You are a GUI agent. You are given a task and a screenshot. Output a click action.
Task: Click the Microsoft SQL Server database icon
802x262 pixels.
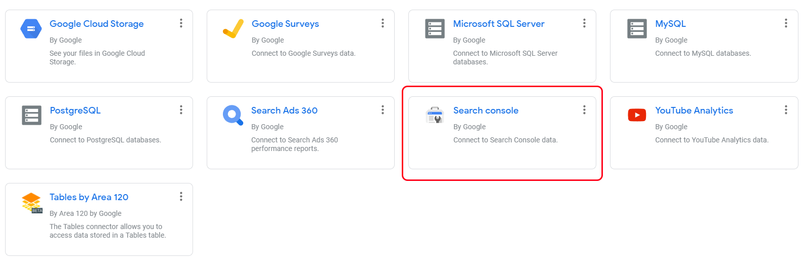tap(435, 29)
